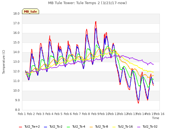Click the MB_tule label box
Screen dimensions: 176x132
pos(31,11)
